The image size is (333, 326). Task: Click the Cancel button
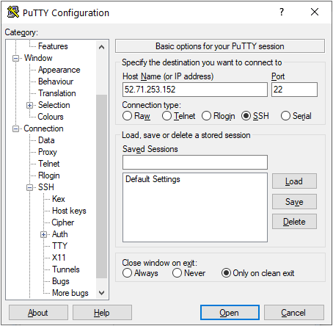coord(294,313)
